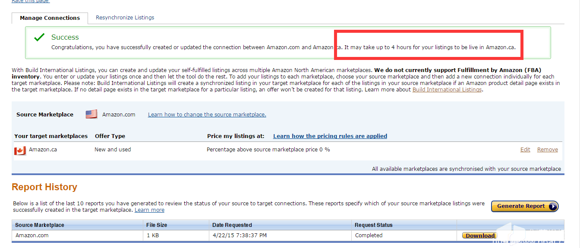
Task: Click the Source Marketplace label above the table
Action: [x=45, y=115]
